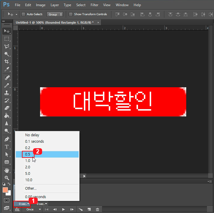Open the Edit menu

(28, 5)
